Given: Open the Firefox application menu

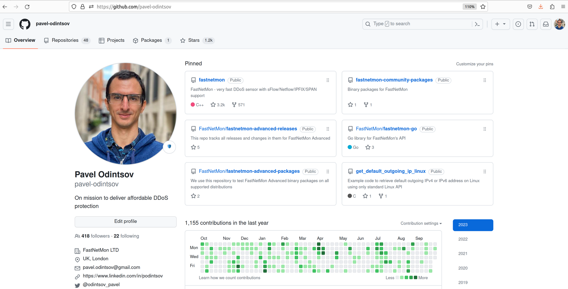Looking at the screenshot, I should coord(563,7).
